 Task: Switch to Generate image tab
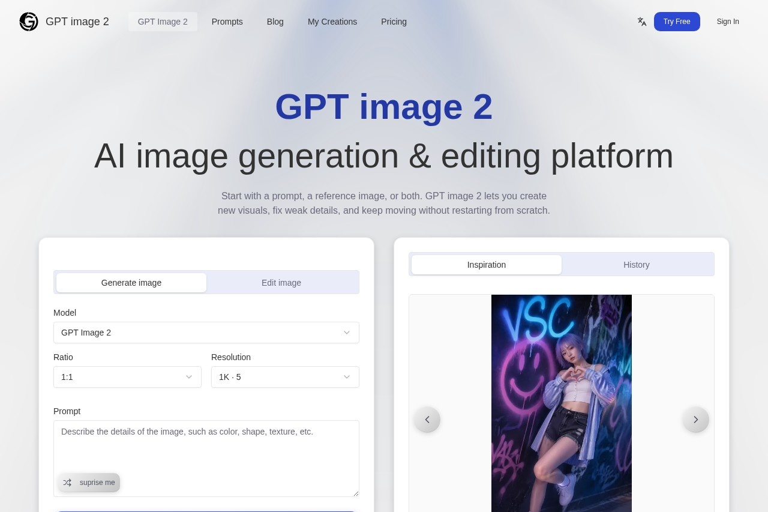[x=131, y=283]
